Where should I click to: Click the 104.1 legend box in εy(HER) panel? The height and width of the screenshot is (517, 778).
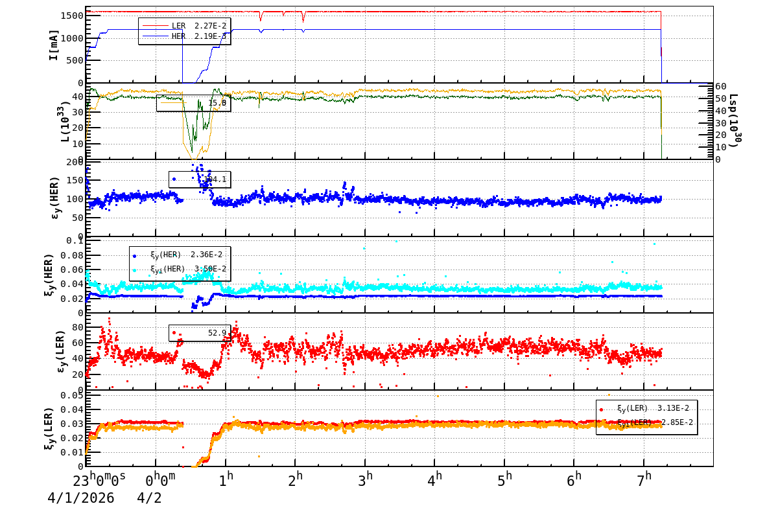pyautogui.click(x=200, y=179)
